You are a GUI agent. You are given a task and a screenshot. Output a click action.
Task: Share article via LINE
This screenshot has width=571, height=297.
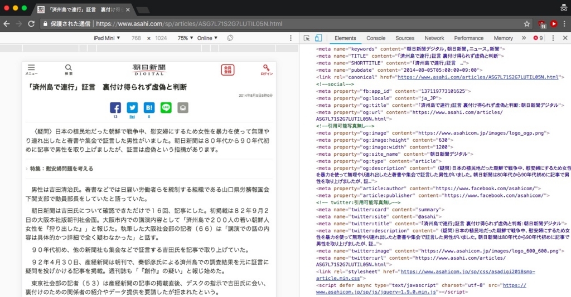click(x=166, y=107)
